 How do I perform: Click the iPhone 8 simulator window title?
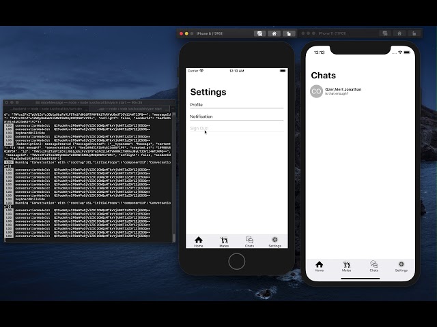pos(210,33)
